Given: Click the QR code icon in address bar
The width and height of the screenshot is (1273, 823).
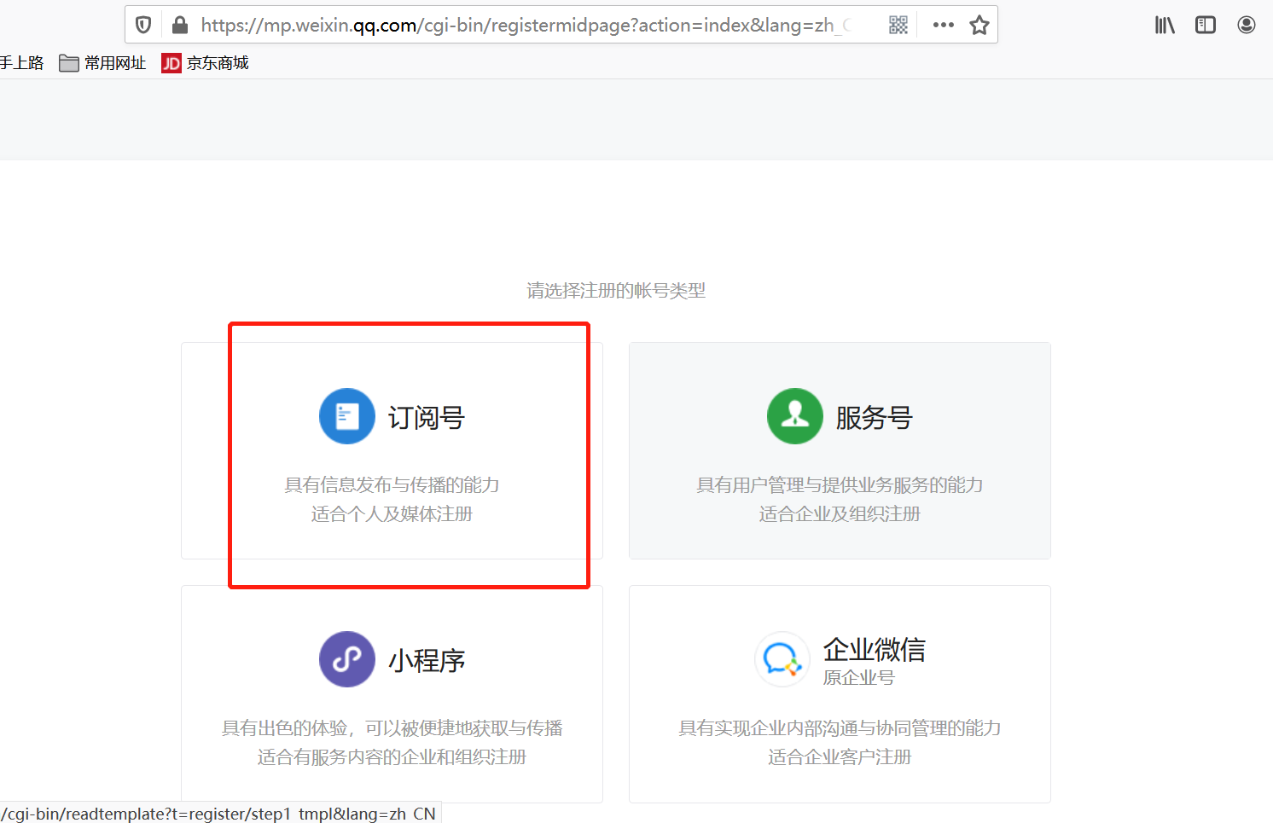Looking at the screenshot, I should [898, 25].
